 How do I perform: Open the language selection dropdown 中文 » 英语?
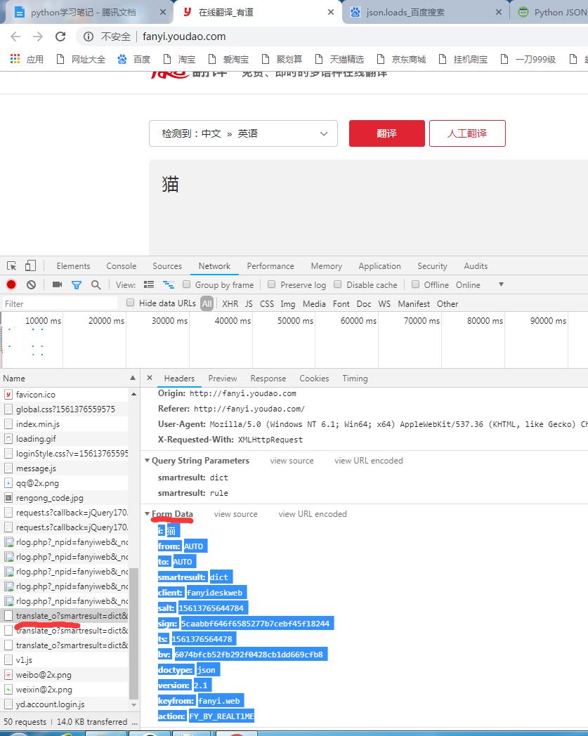point(243,133)
